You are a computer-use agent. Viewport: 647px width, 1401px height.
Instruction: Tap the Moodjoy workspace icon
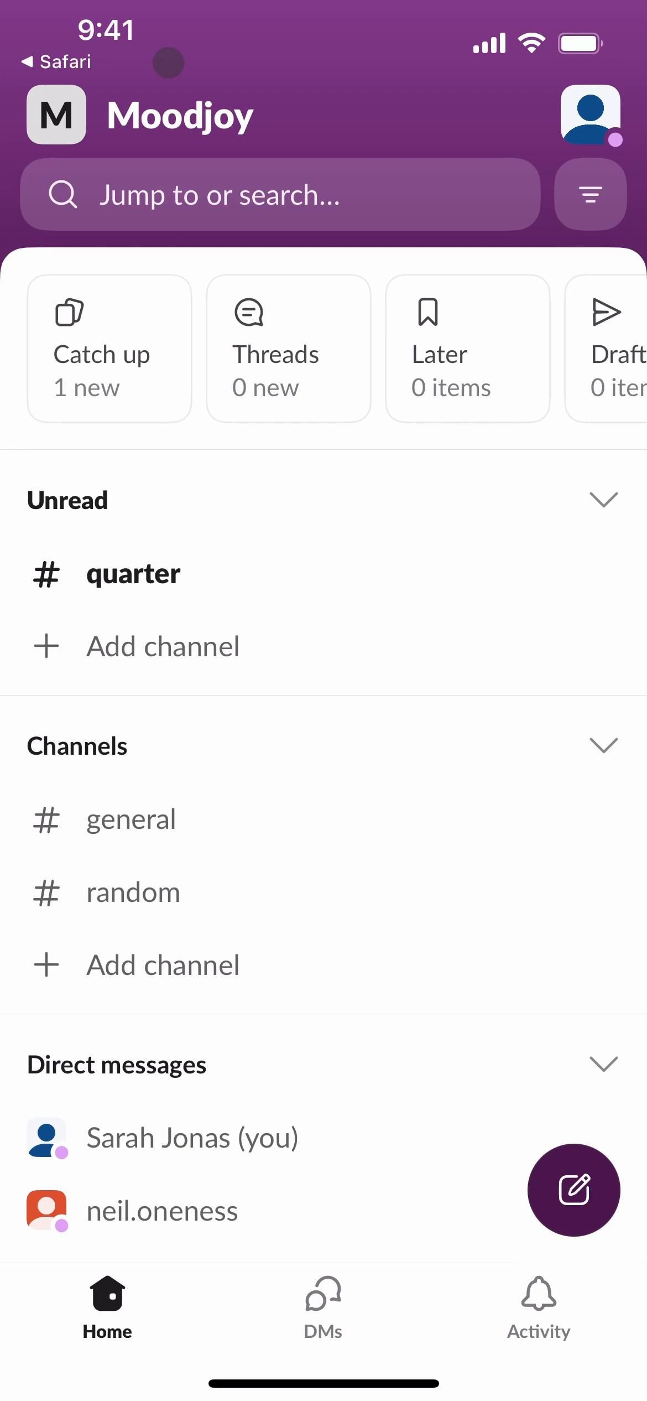[x=56, y=115]
